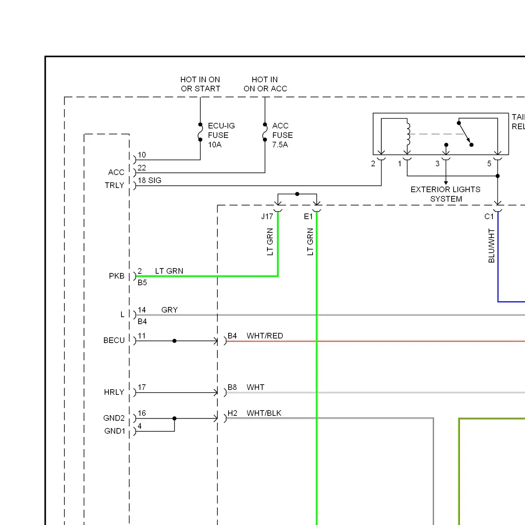Click the relay switch contact symbol
Viewport: 525px width, 525px height.
(465, 134)
